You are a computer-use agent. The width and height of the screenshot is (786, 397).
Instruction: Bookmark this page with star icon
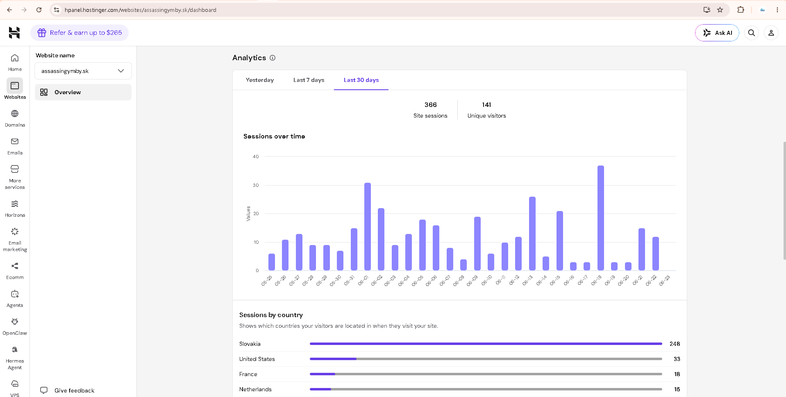pyautogui.click(x=720, y=10)
